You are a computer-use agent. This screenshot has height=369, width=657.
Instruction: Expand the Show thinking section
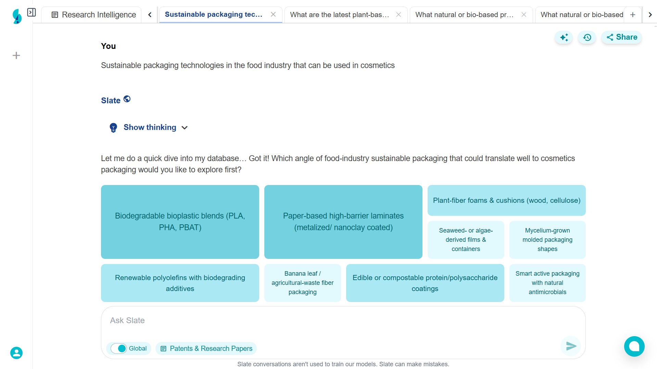click(150, 128)
